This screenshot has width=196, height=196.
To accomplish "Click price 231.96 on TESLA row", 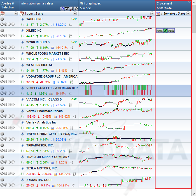I will point(31,174).
